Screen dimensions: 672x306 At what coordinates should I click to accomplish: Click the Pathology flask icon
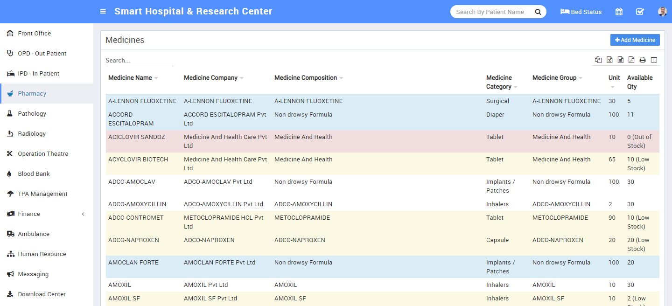click(9, 114)
